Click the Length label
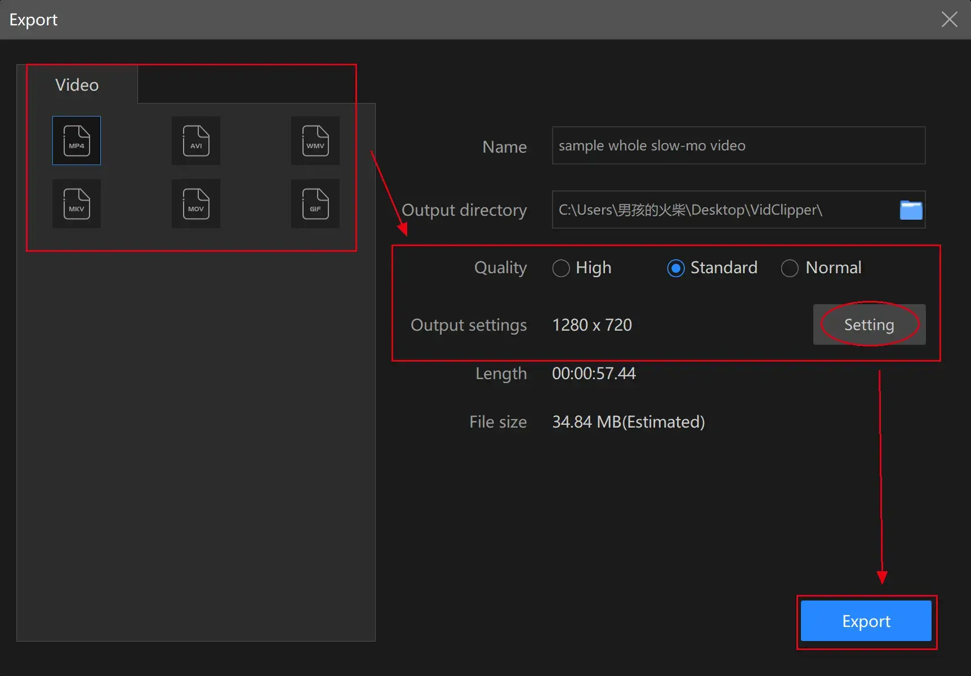 click(x=501, y=373)
